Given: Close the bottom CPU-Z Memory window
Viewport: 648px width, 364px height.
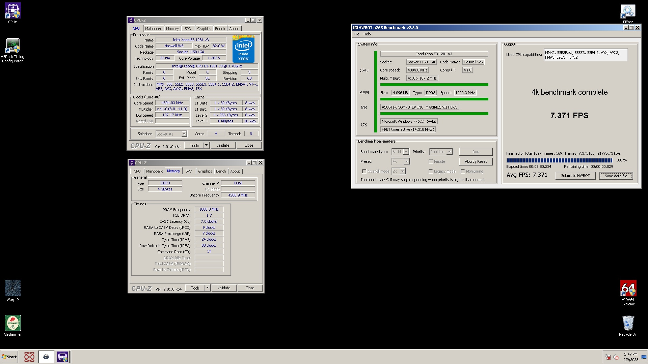Looking at the screenshot, I should tap(261, 163).
